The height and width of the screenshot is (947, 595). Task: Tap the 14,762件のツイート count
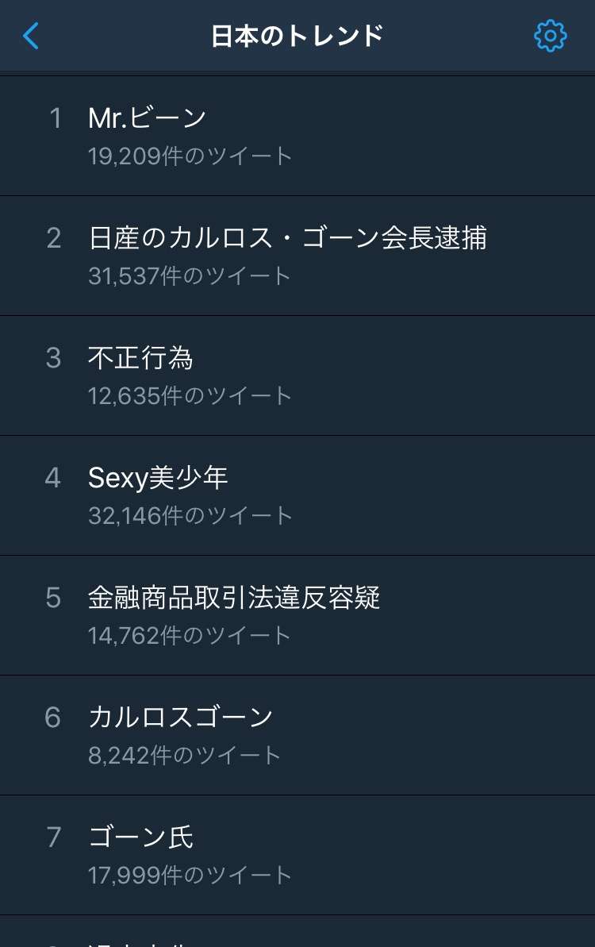190,635
